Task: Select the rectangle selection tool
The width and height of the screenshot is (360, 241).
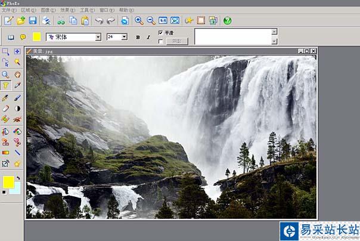Action: (5, 52)
